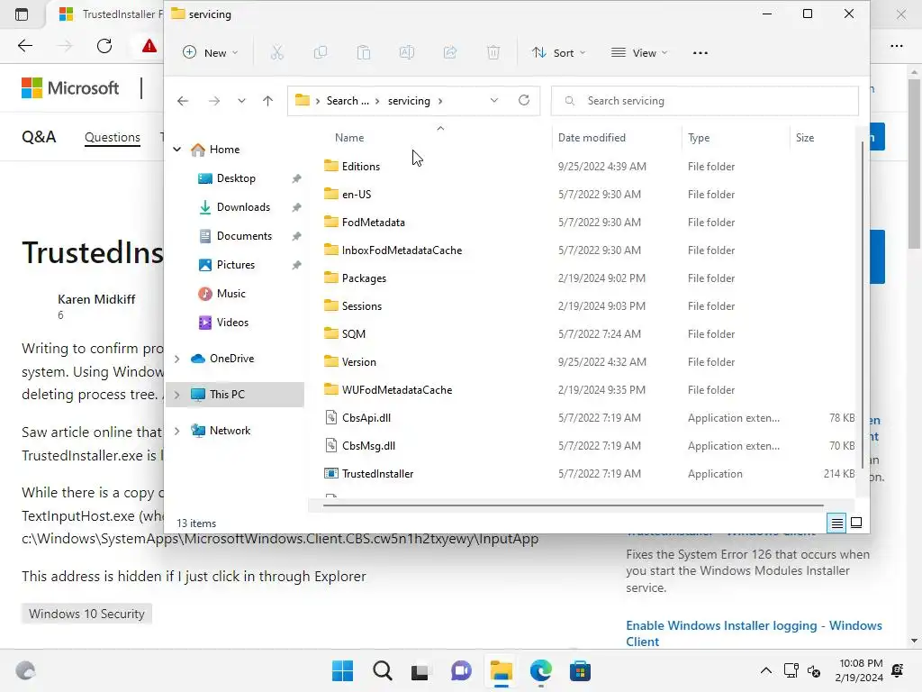
Task: Go back in the Edge browser
Action: pos(25,46)
